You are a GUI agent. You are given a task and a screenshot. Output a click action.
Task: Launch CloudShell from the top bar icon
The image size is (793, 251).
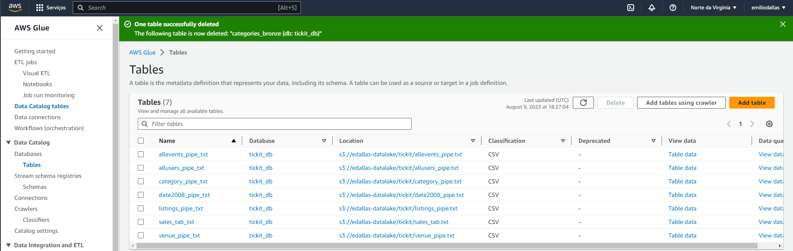click(x=630, y=8)
